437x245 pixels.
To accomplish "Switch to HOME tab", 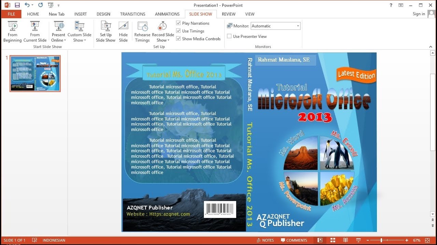I will click(x=33, y=14).
